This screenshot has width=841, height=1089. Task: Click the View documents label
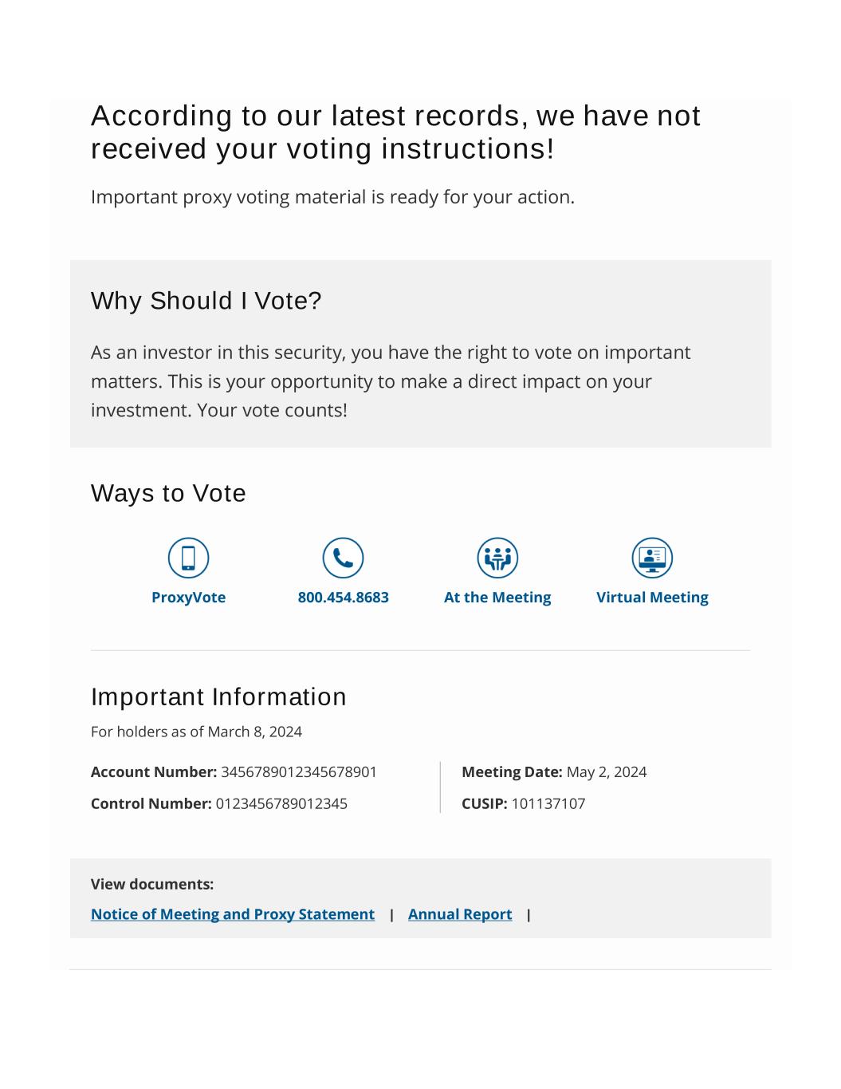(x=152, y=884)
